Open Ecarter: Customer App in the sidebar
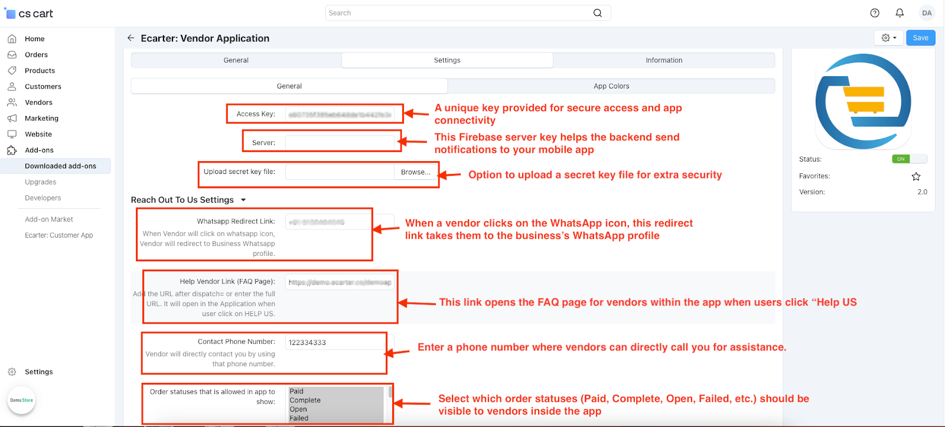This screenshot has height=427, width=945. [59, 235]
